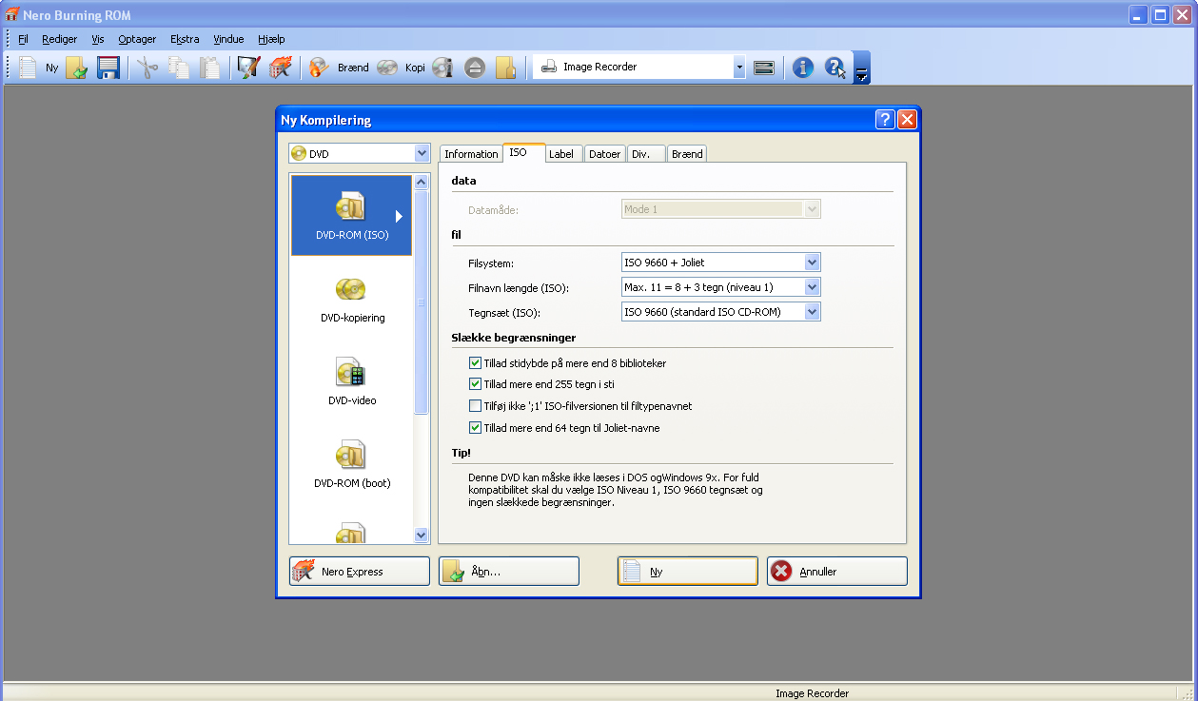Open the DVD disc type dropdown
Viewport: 1198px width, 701px height.
tap(422, 153)
